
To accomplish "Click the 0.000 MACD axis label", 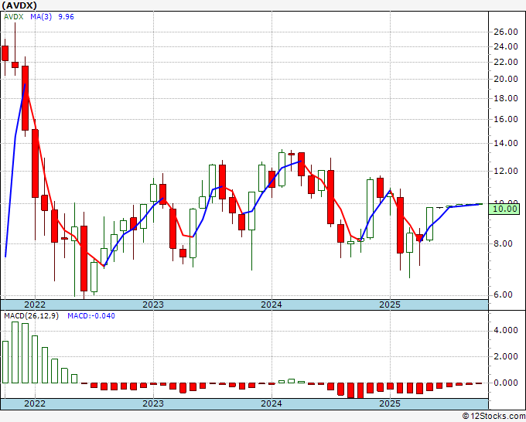I will click(x=506, y=383).
